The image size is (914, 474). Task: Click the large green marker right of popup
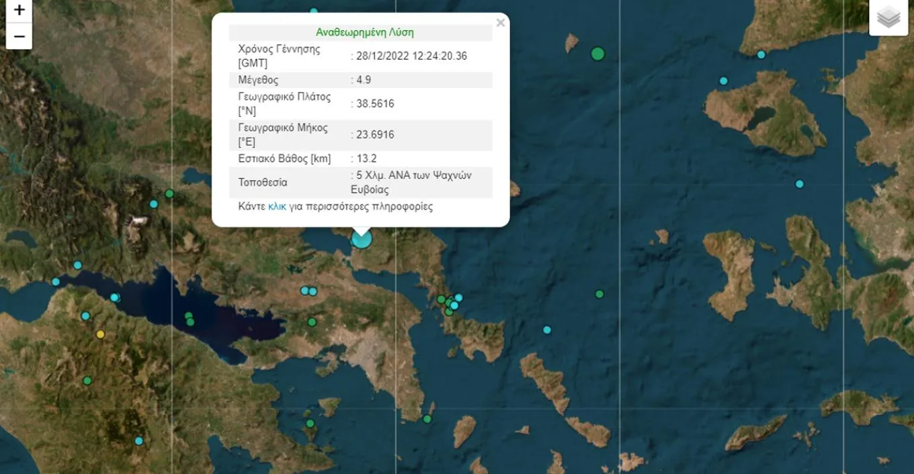(597, 54)
